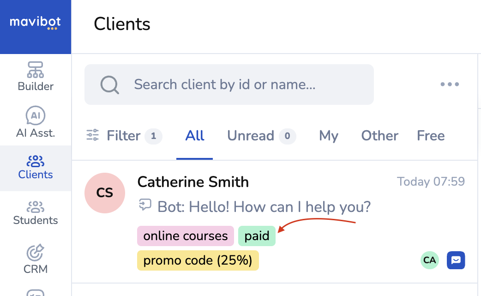The width and height of the screenshot is (481, 296).
Task: Open the Students section
Action: pos(36,213)
